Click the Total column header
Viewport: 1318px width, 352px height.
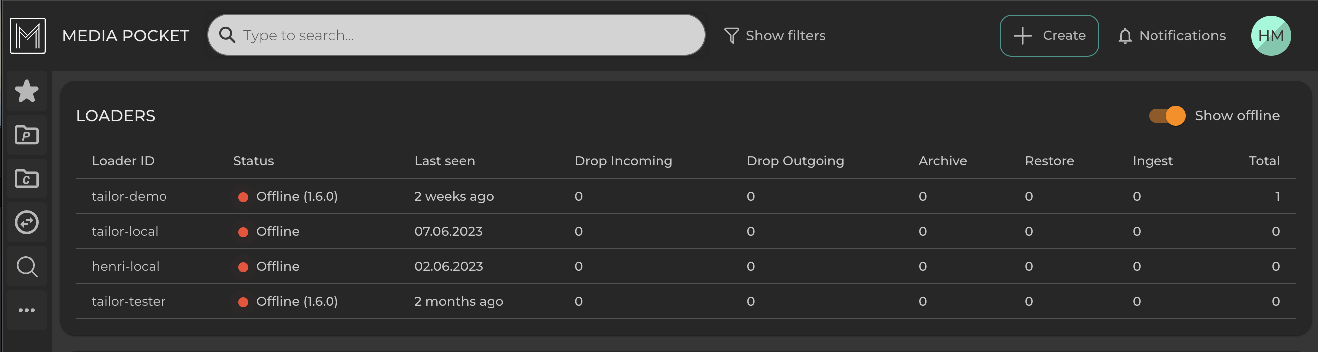[1263, 161]
